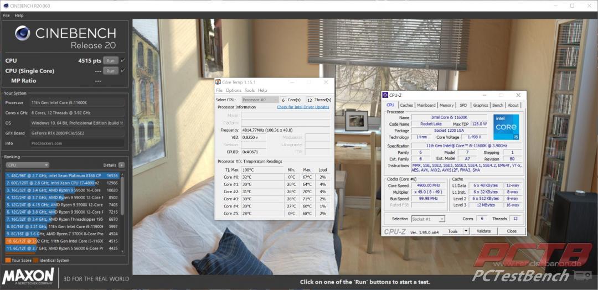Switch to CPU-Z Memory tab
Screen dimensions: 598x290
[447, 105]
